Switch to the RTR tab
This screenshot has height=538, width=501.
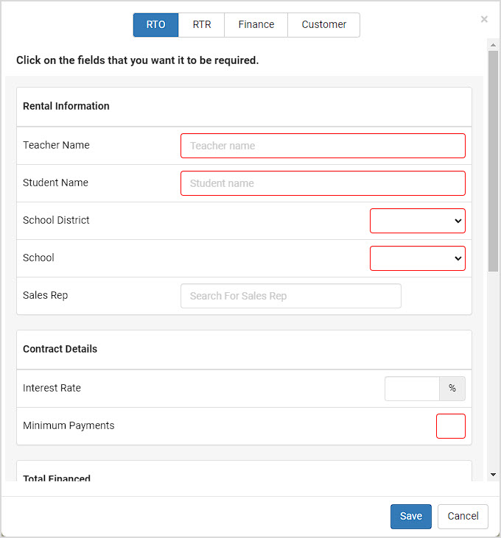[x=202, y=25]
